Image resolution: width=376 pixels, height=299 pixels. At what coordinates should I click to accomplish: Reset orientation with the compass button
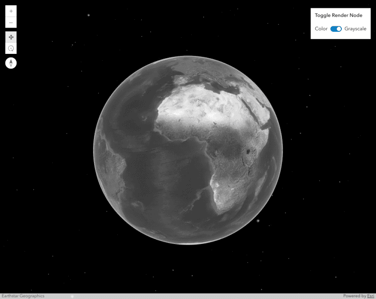tap(11, 63)
